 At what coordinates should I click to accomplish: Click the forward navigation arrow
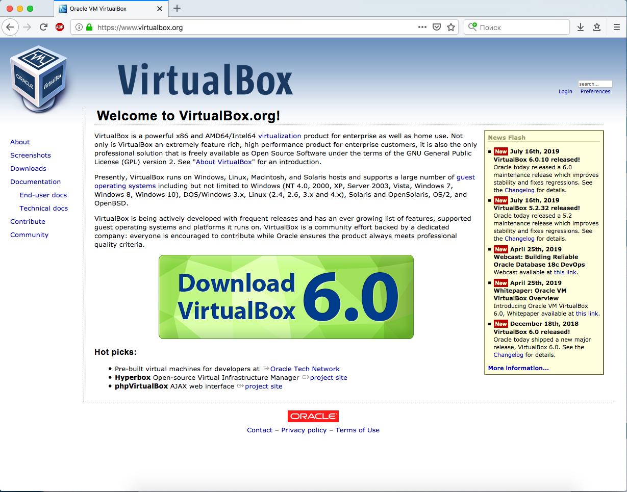tap(27, 27)
